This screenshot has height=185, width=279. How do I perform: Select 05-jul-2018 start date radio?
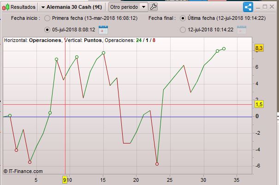[47, 30]
